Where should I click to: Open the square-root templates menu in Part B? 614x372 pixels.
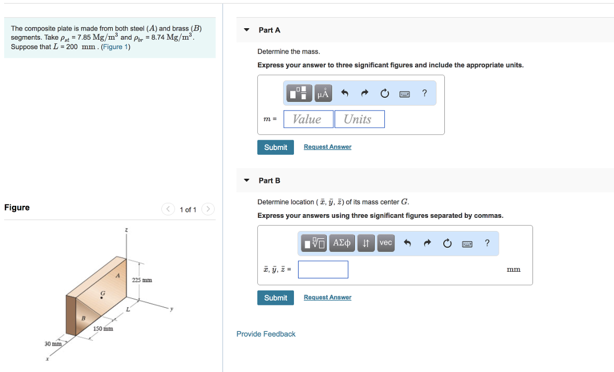314,243
